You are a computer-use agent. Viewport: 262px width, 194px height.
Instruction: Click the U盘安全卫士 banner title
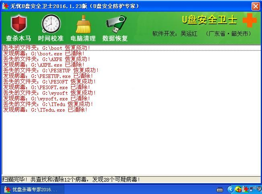pyautogui.click(x=209, y=20)
